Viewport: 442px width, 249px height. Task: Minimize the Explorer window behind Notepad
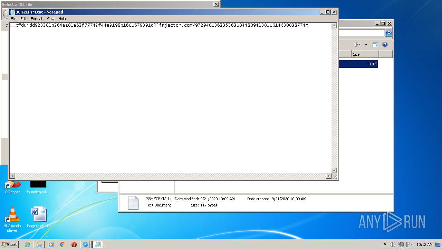point(377,24)
